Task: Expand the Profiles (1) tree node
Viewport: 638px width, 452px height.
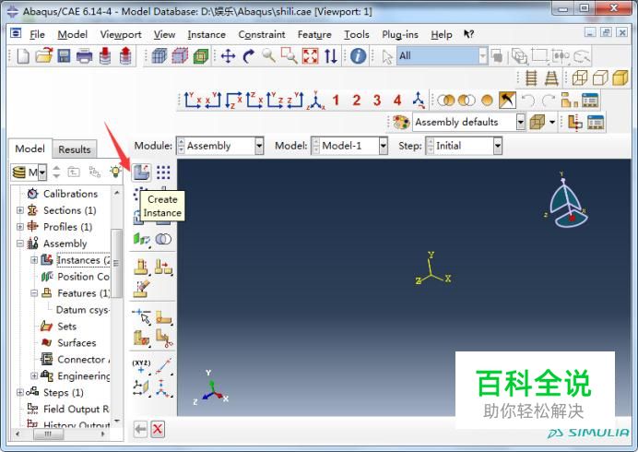Action: (x=19, y=227)
